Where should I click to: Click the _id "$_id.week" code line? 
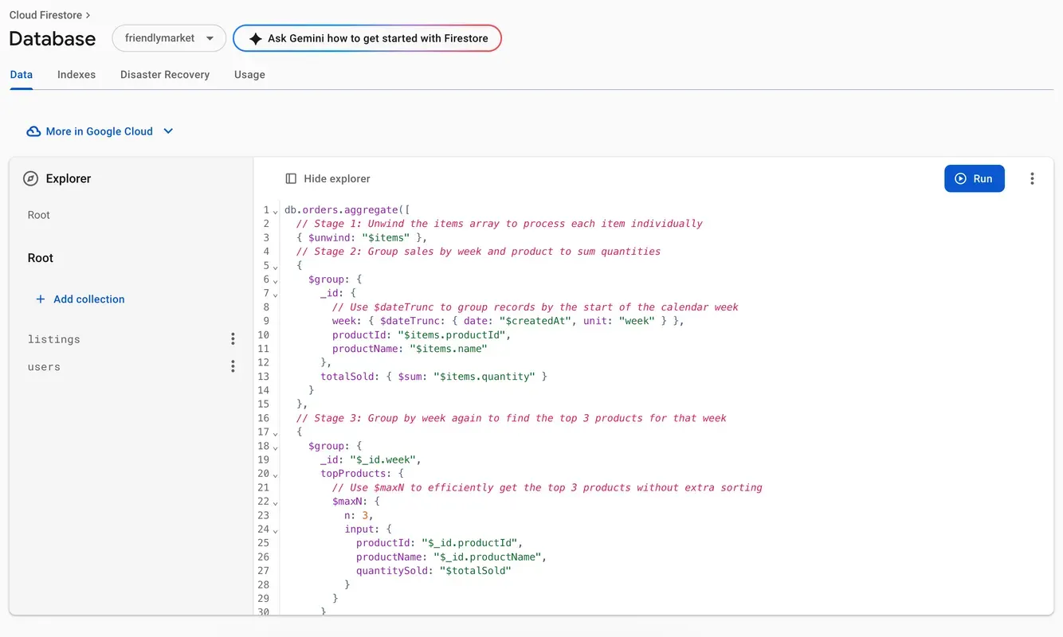tap(371, 459)
